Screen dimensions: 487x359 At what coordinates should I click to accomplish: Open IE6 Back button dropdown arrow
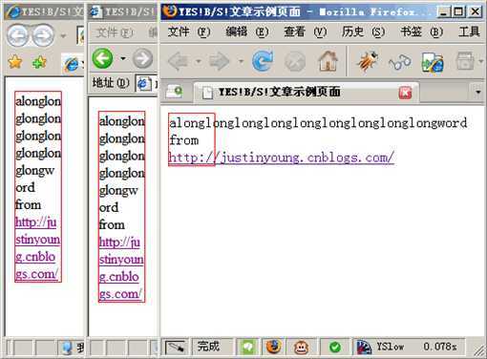click(123, 58)
